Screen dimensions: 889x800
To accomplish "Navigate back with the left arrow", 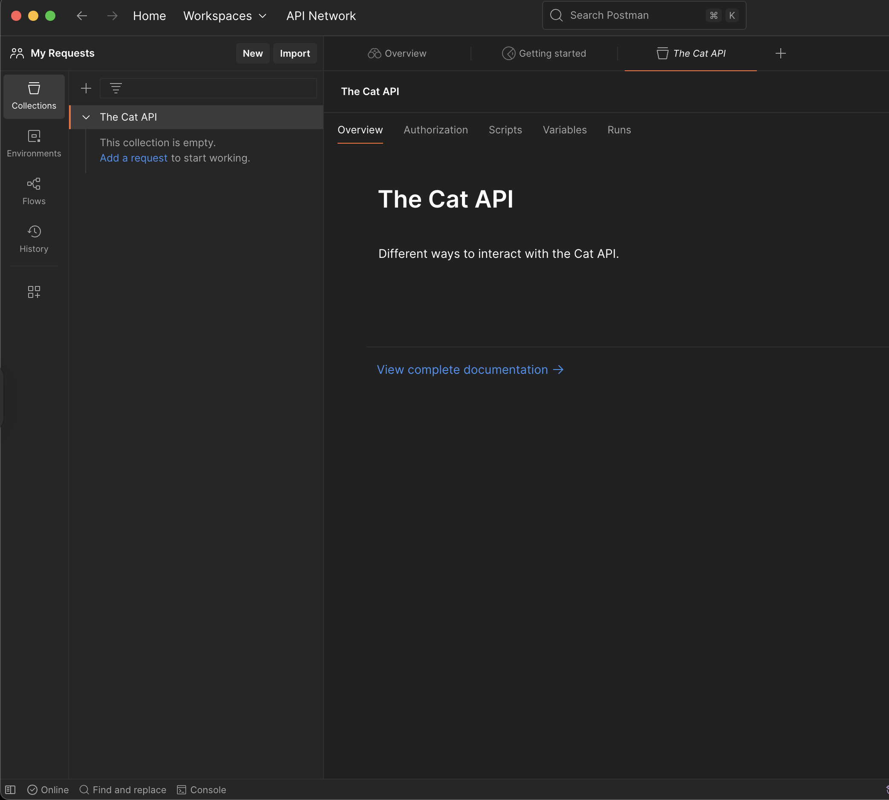I will point(82,16).
